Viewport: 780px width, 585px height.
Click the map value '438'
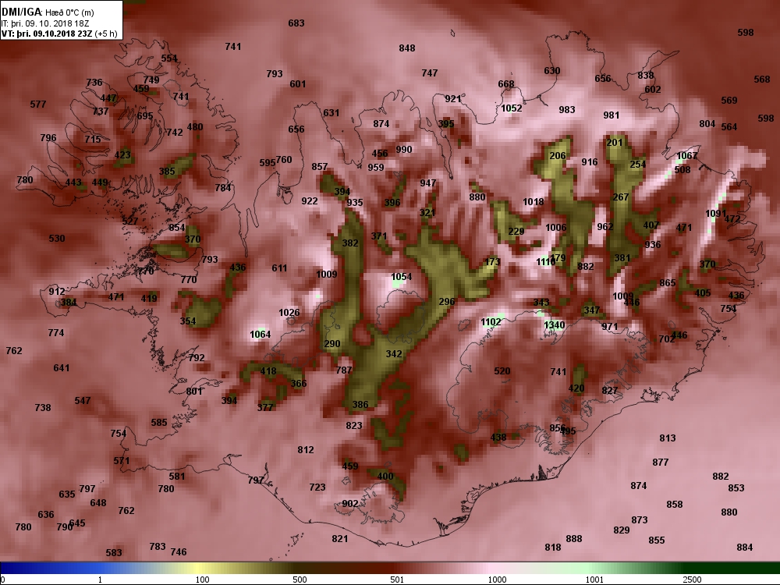(498, 438)
